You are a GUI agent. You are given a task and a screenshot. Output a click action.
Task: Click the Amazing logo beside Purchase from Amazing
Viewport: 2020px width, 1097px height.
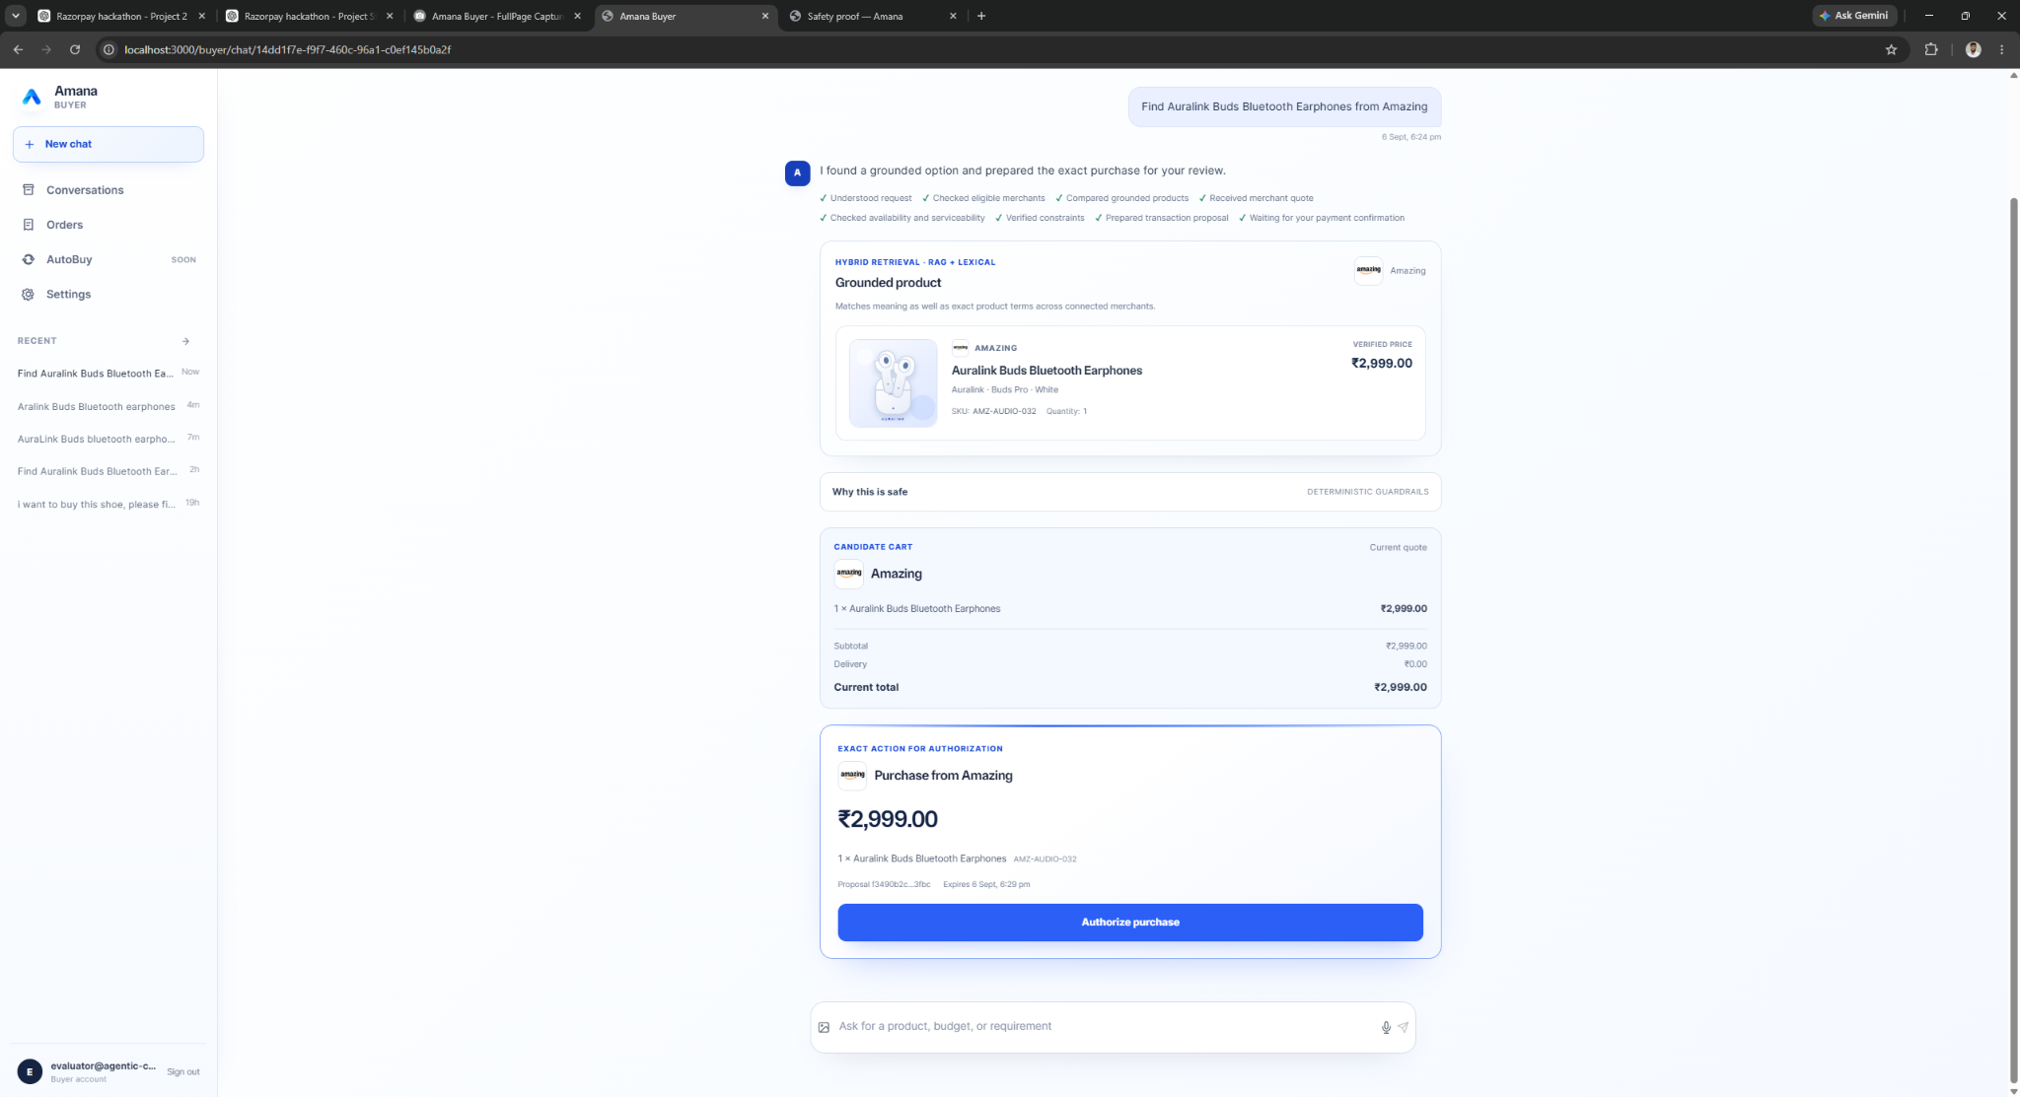coord(852,775)
